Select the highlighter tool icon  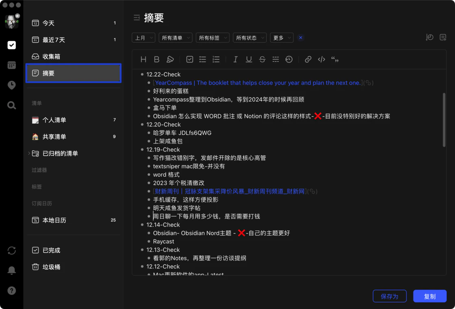coord(170,59)
